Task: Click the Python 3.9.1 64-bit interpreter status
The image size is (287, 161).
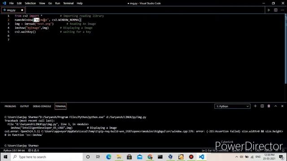Action: [x=14, y=150]
